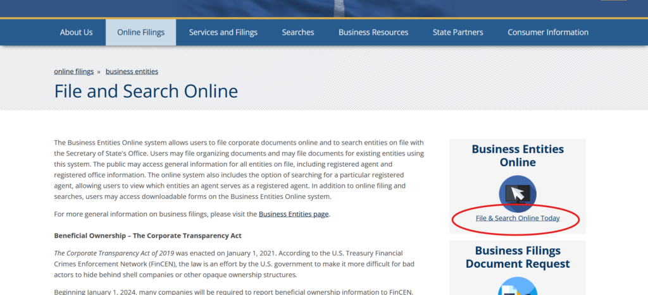648x295 pixels.
Task: Open Services and Filings menu
Action: 223,32
